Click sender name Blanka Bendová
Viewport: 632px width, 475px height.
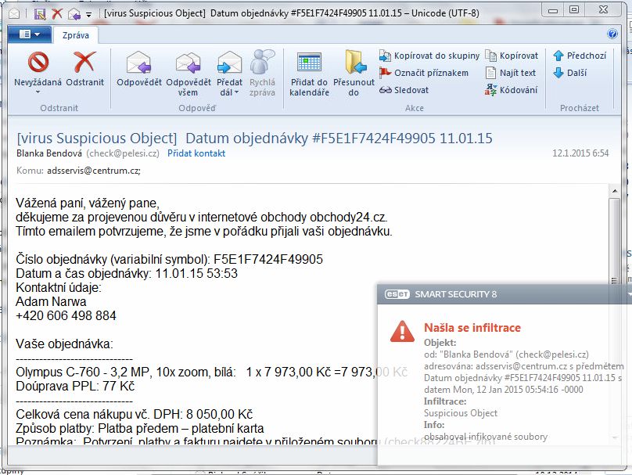click(49, 153)
